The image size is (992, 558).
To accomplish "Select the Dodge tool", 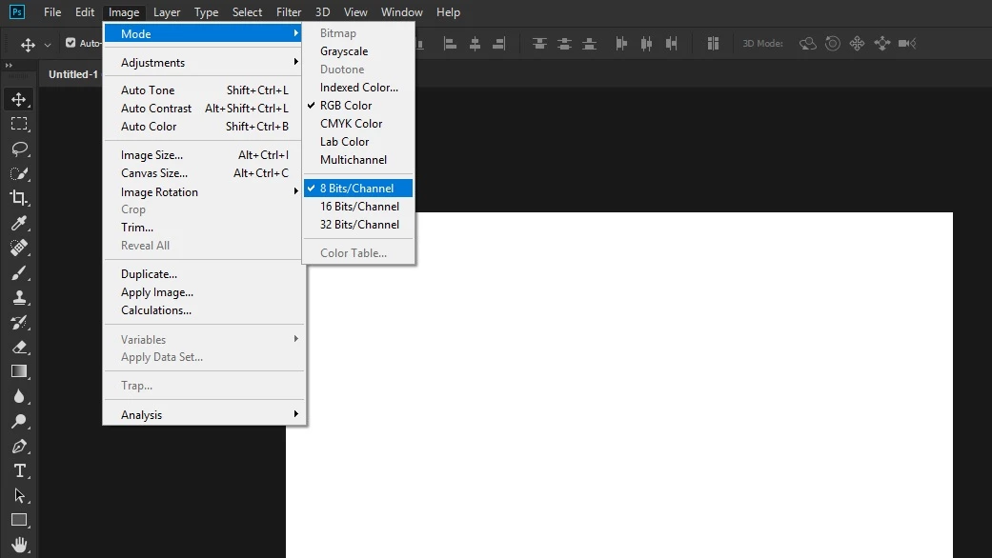I will point(19,421).
